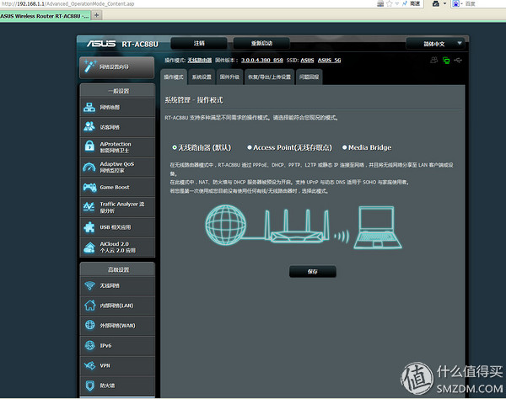Screen dimensions: 506x399
Task: Open Game Boost gamepad icon
Action: (89, 187)
